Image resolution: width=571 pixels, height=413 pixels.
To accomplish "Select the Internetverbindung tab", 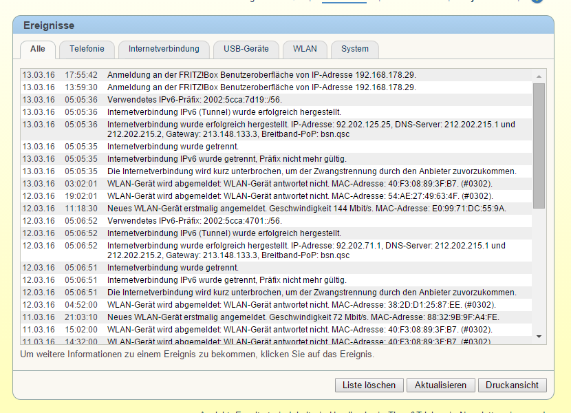I will click(x=164, y=50).
